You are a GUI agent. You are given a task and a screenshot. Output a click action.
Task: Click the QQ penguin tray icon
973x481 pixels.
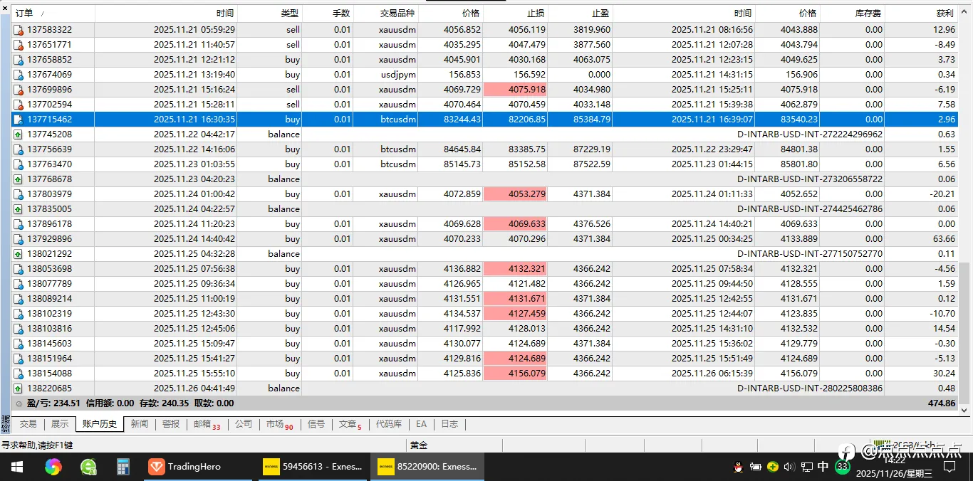(739, 467)
